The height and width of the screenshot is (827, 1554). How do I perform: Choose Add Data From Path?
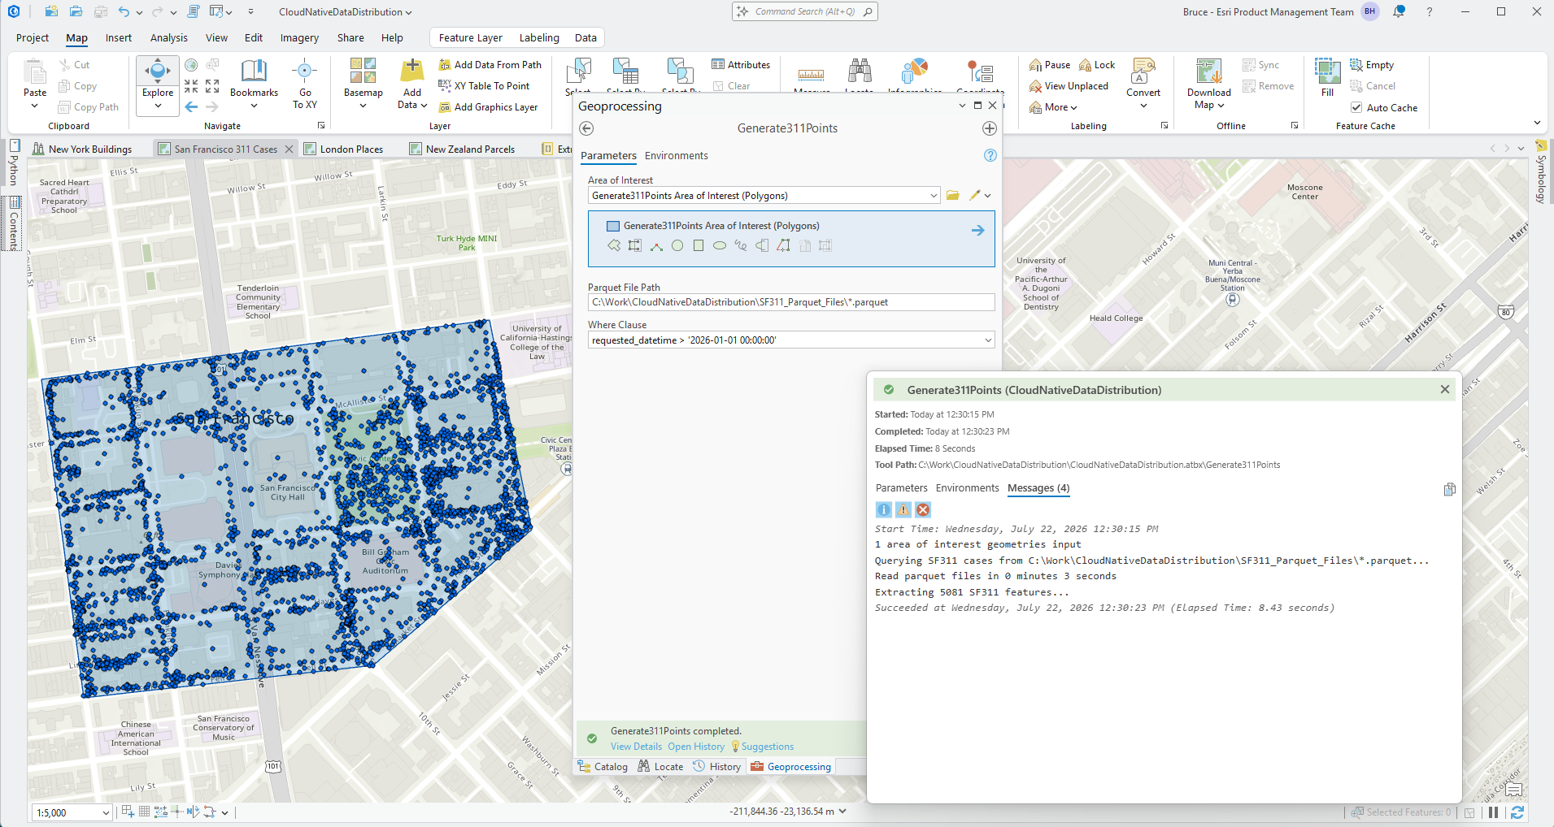click(x=490, y=65)
